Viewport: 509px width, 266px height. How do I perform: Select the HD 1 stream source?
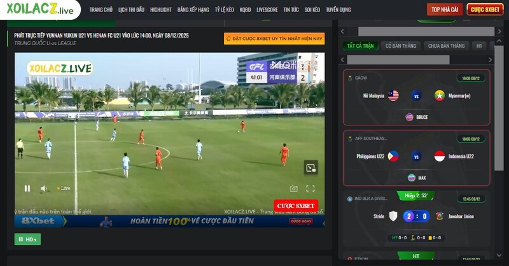point(27,239)
